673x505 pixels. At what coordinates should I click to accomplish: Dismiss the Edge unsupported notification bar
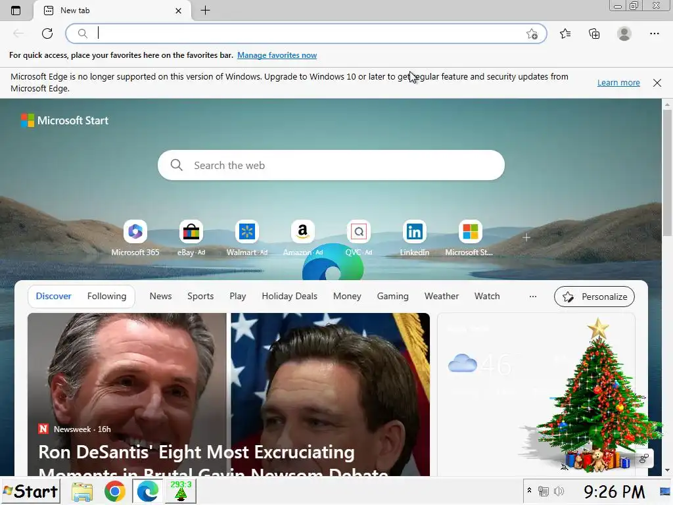[x=657, y=83]
